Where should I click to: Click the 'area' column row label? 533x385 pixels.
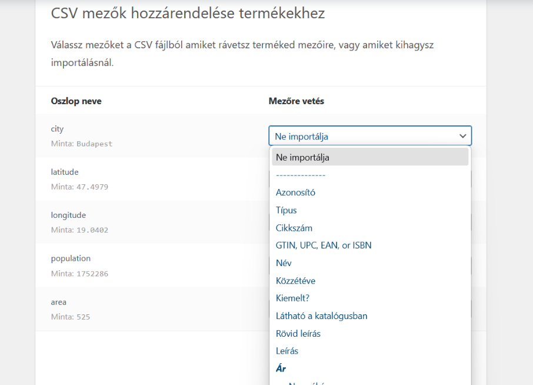tap(59, 302)
